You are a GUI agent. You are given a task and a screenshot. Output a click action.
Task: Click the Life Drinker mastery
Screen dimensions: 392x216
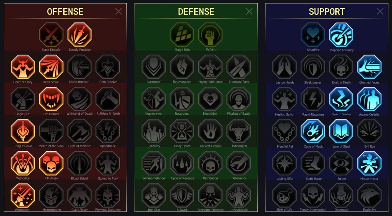51,99
